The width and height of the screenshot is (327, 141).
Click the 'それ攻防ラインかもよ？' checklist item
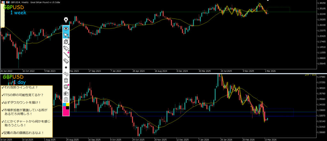[x=20, y=87]
